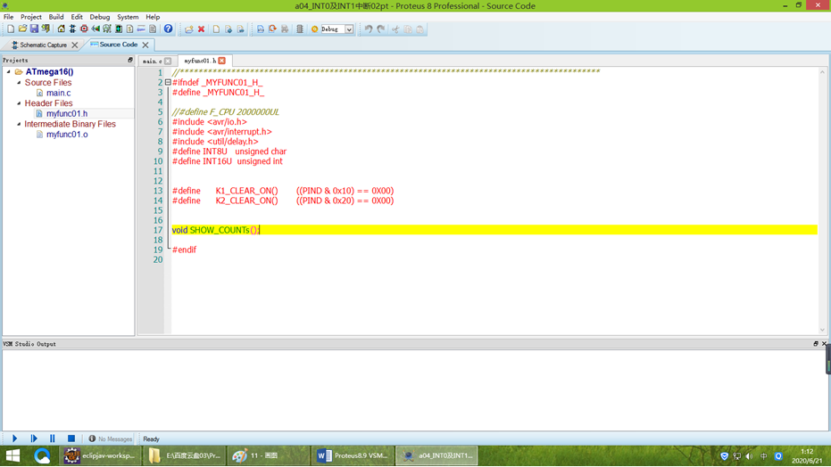Viewport: 831px width, 467px height.
Task: Select myfunc01.o in the project tree
Action: pos(67,135)
